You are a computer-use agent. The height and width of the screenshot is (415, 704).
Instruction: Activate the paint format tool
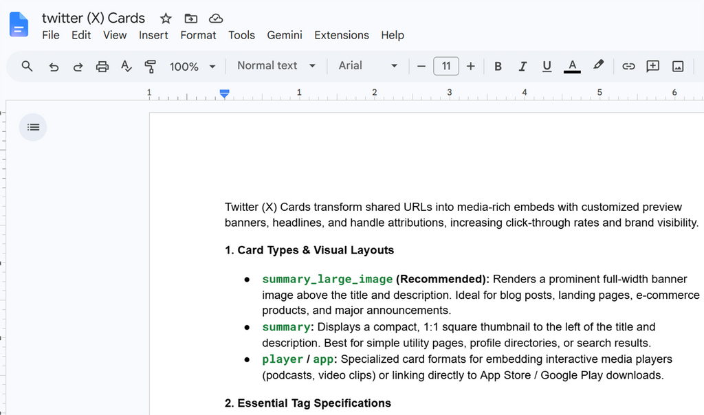pos(151,67)
